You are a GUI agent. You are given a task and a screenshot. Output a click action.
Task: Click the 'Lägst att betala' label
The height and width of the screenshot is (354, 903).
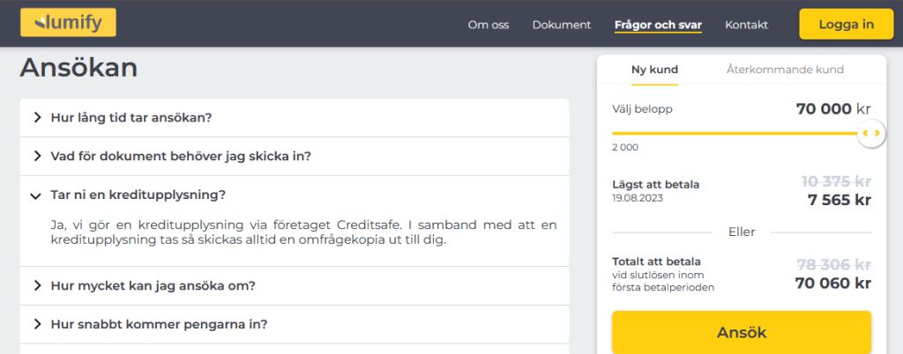(x=656, y=185)
